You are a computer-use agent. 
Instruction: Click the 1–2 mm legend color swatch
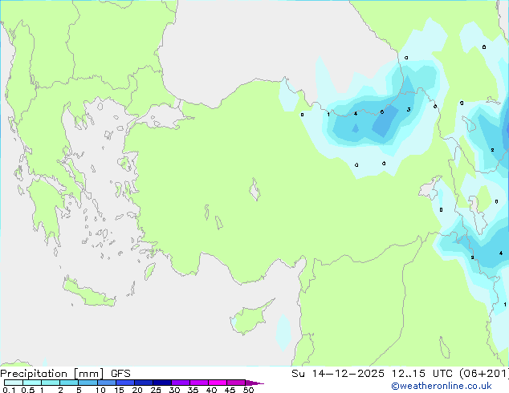[x=51, y=383]
